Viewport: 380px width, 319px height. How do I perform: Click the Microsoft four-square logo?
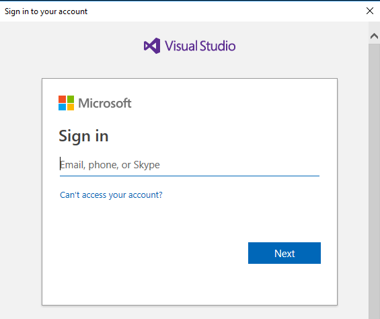[66, 103]
